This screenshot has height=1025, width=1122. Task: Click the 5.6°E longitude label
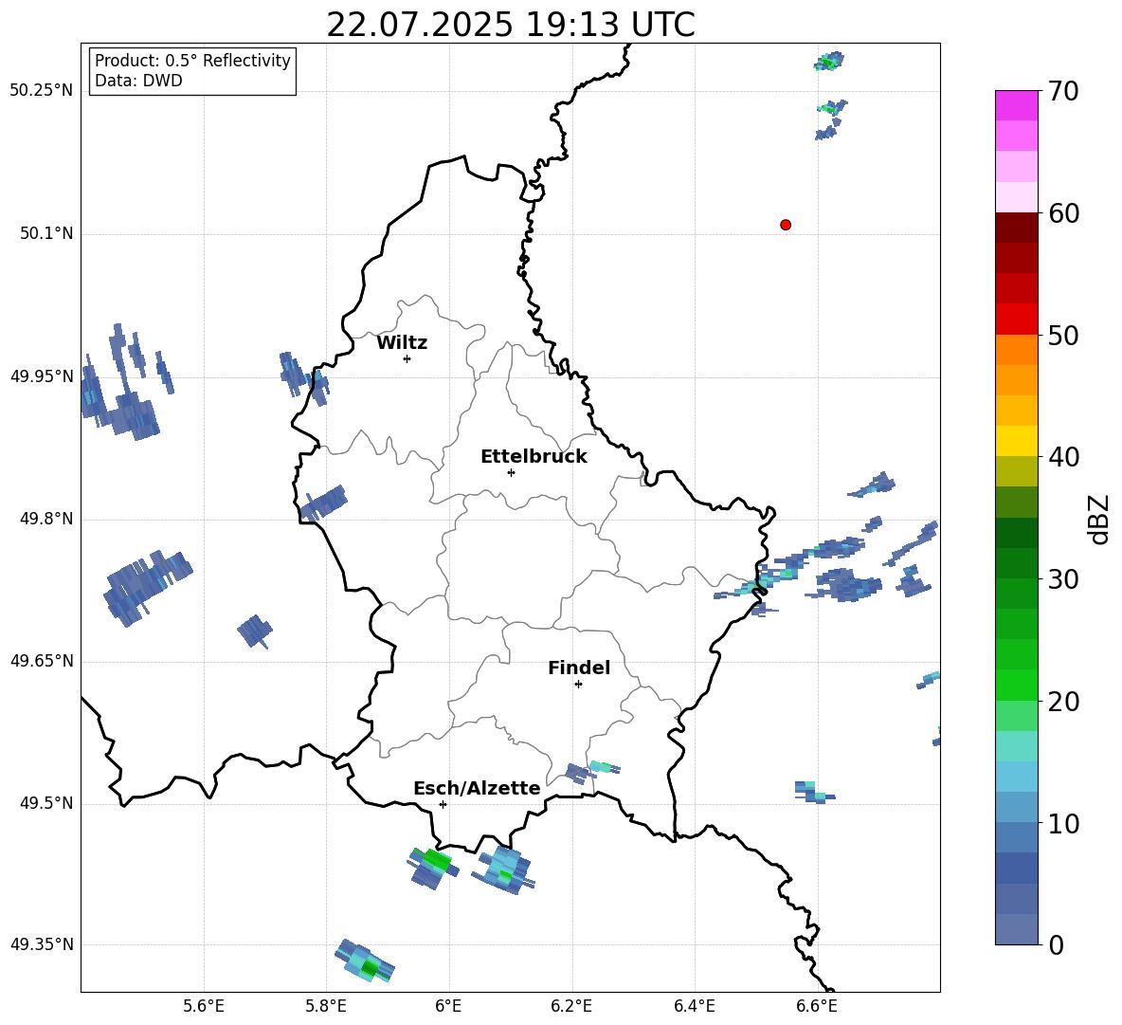pos(204,1006)
